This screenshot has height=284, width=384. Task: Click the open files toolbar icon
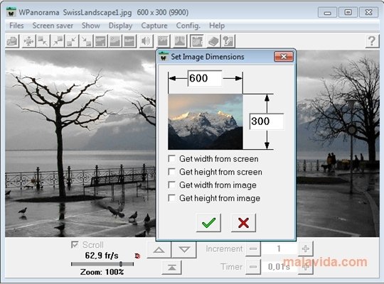[12, 41]
